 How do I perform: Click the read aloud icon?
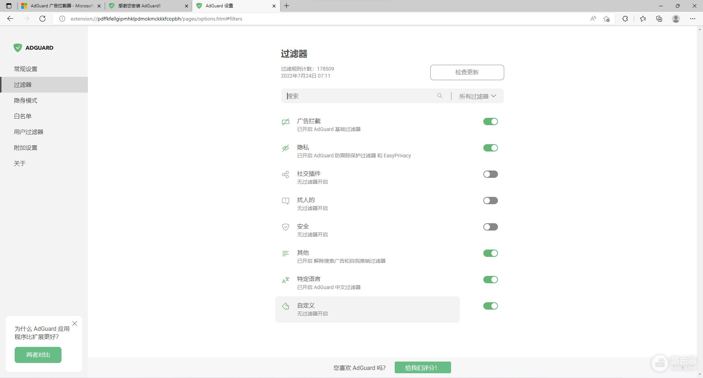pos(593,19)
